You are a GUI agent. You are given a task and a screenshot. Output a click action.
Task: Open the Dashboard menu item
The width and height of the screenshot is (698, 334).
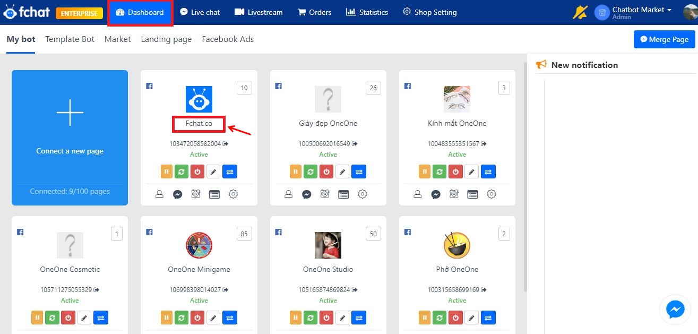[x=140, y=12]
